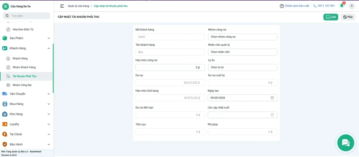Save with the Lưu button
359x157 pixels.
point(331,17)
